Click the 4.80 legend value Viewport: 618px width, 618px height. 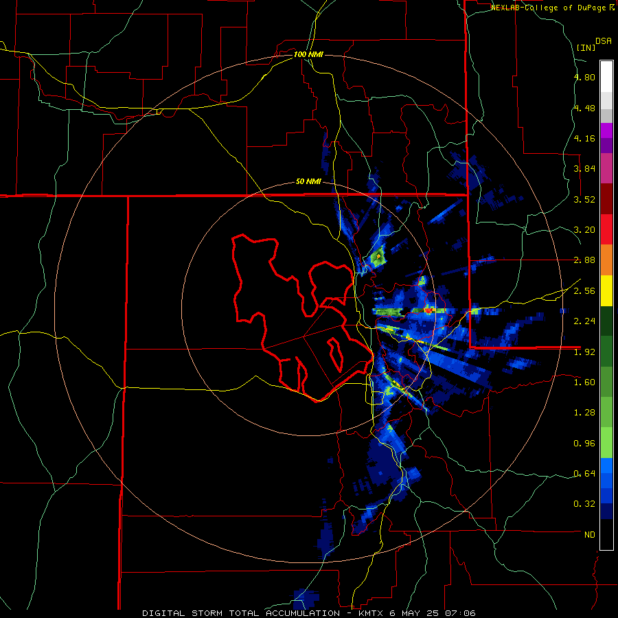(584, 77)
